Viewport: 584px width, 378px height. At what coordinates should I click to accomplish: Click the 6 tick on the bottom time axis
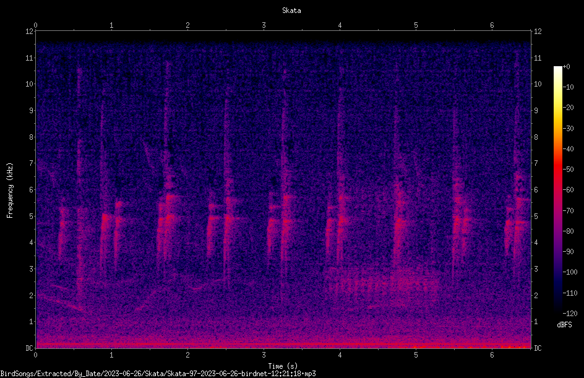pyautogui.click(x=492, y=355)
